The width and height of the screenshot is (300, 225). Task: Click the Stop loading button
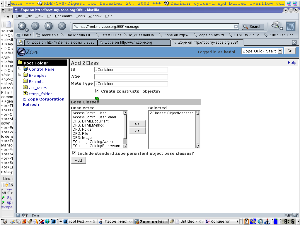click(62, 26)
